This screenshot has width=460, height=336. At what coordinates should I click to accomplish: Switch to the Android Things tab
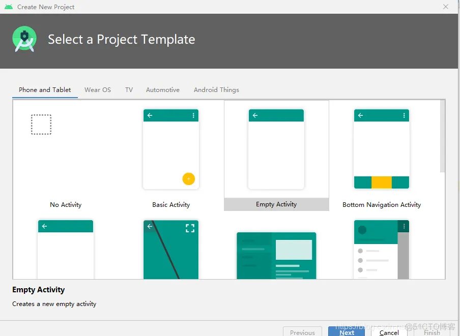pos(216,90)
